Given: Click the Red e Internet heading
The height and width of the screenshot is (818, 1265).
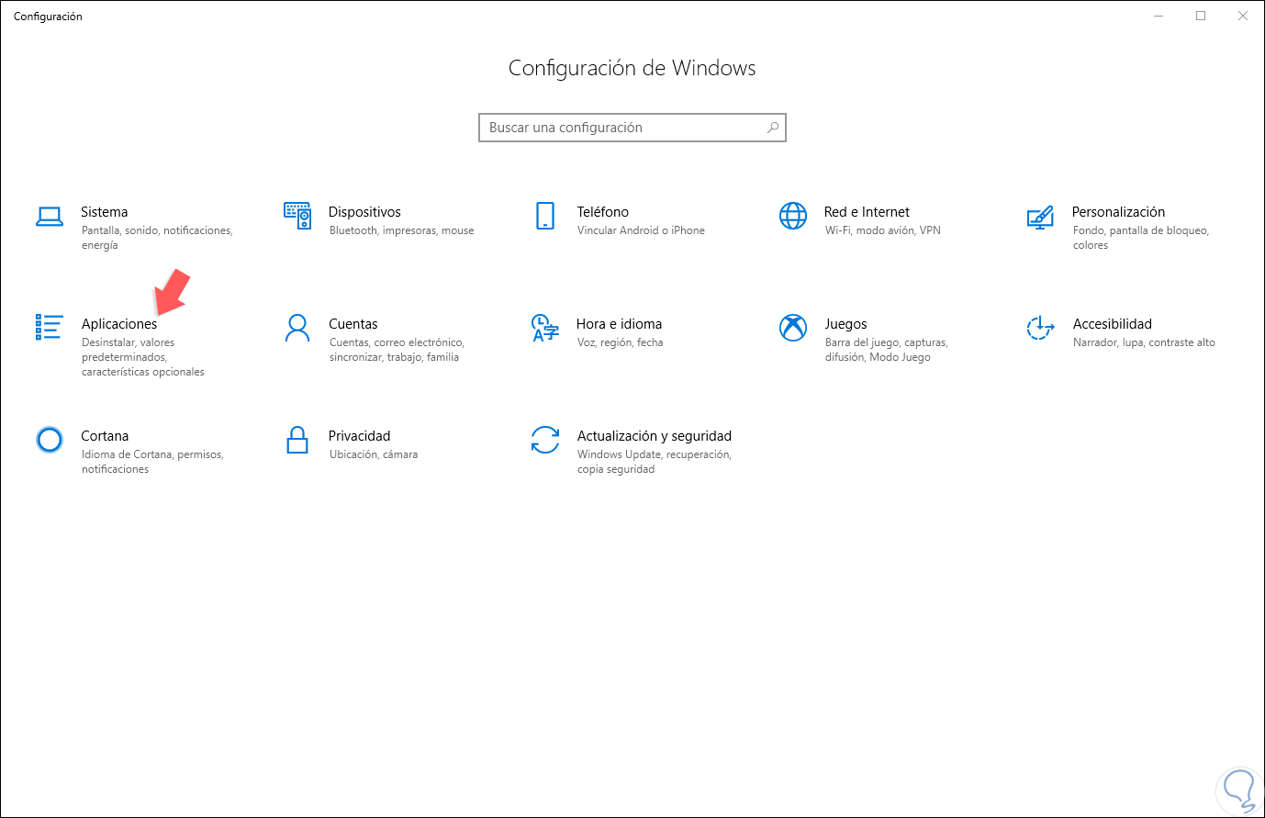Looking at the screenshot, I should (x=867, y=212).
